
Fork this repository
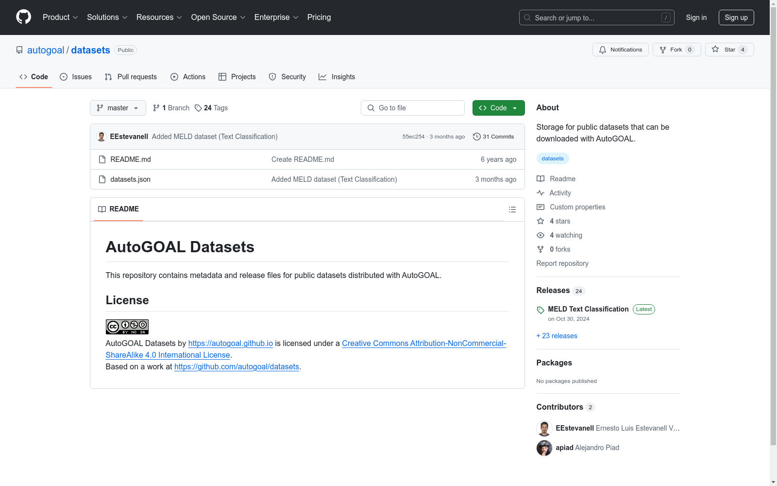676,50
